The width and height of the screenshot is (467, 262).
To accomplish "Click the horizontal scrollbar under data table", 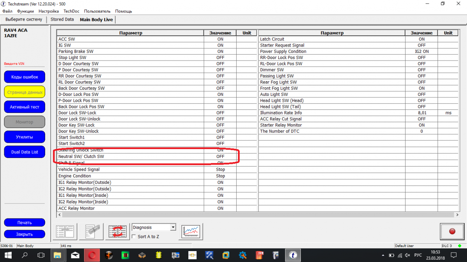I will click(258, 214).
